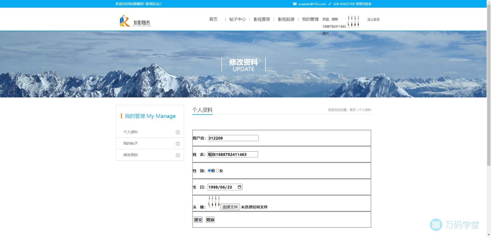Image resolution: width=491 pixels, height=237 pixels.
Task: Open 帖子中心 in the navigation menu
Action: pos(237,19)
